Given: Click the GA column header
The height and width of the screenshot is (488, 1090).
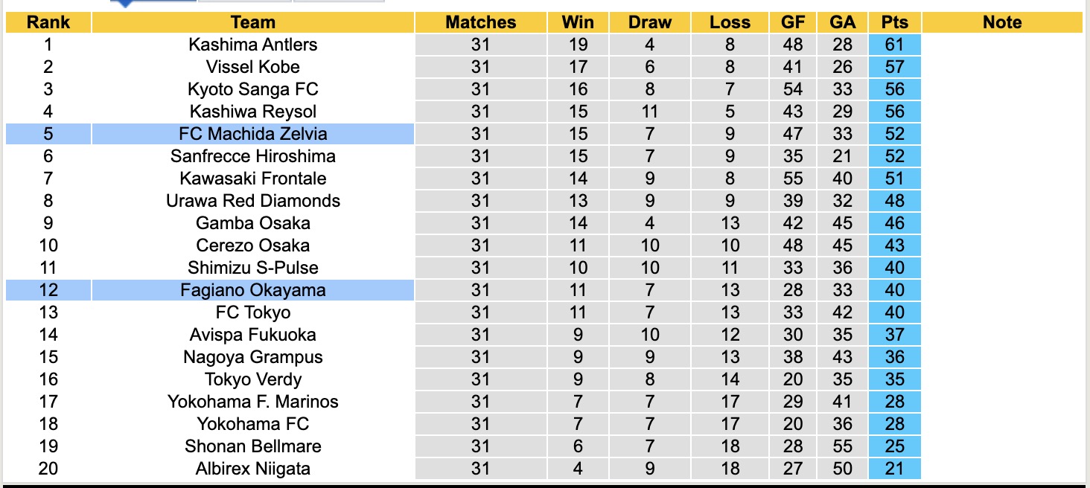Looking at the screenshot, I should click(x=842, y=22).
